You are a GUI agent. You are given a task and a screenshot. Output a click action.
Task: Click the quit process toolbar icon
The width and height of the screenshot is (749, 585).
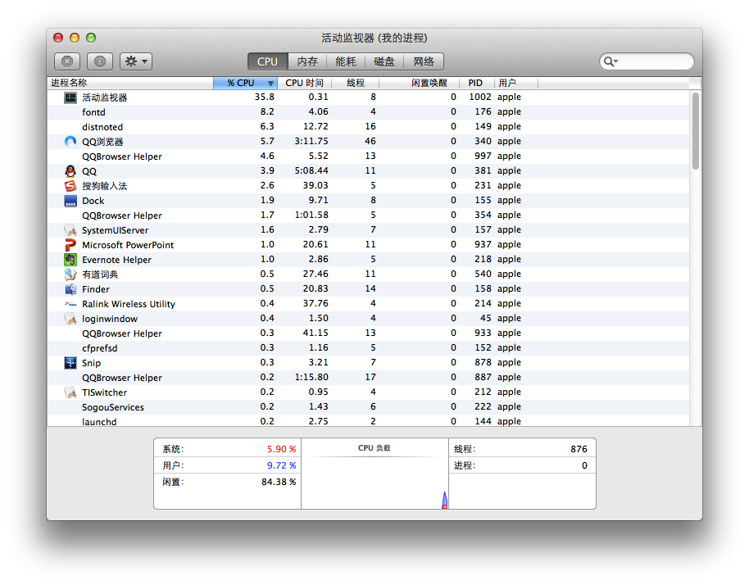point(67,61)
